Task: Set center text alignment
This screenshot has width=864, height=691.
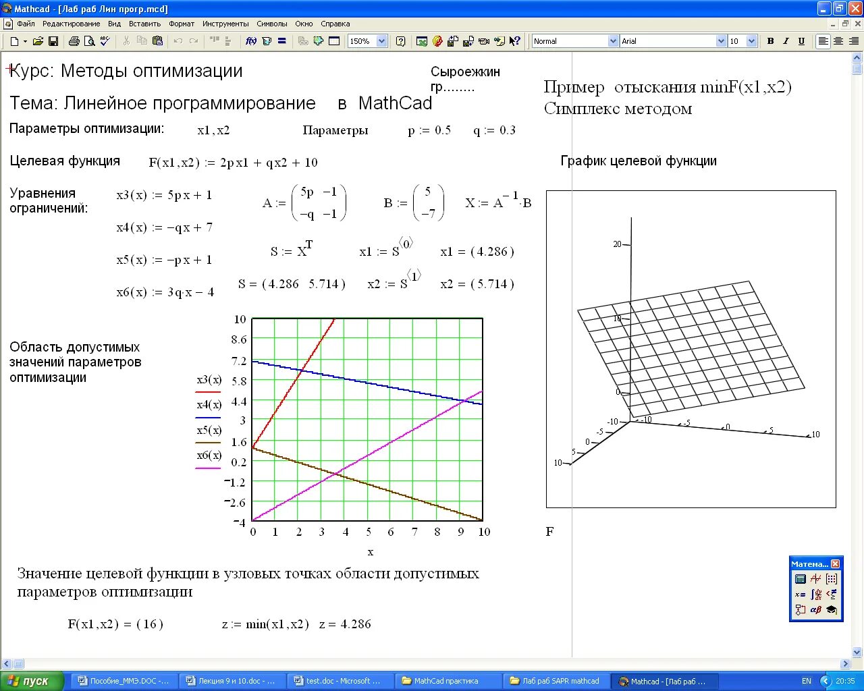Action: point(838,41)
